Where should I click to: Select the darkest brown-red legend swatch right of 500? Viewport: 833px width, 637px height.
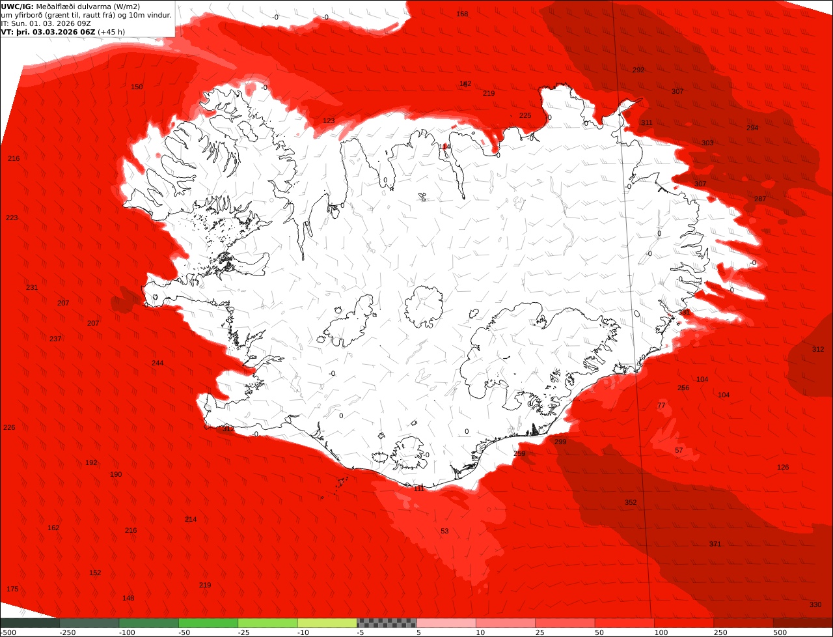pyautogui.click(x=803, y=623)
